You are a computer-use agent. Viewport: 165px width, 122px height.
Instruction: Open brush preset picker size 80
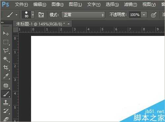click(28, 15)
